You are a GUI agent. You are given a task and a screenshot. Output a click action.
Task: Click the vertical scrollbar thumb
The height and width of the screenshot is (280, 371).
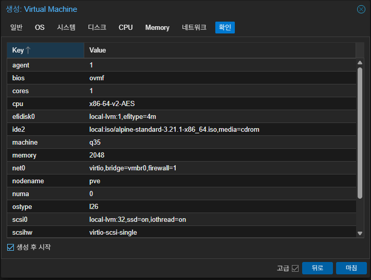pyautogui.click(x=360, y=133)
